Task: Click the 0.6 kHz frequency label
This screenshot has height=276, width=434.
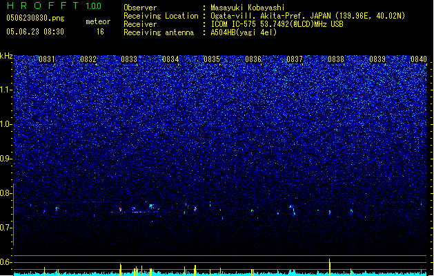Action: coord(6,262)
